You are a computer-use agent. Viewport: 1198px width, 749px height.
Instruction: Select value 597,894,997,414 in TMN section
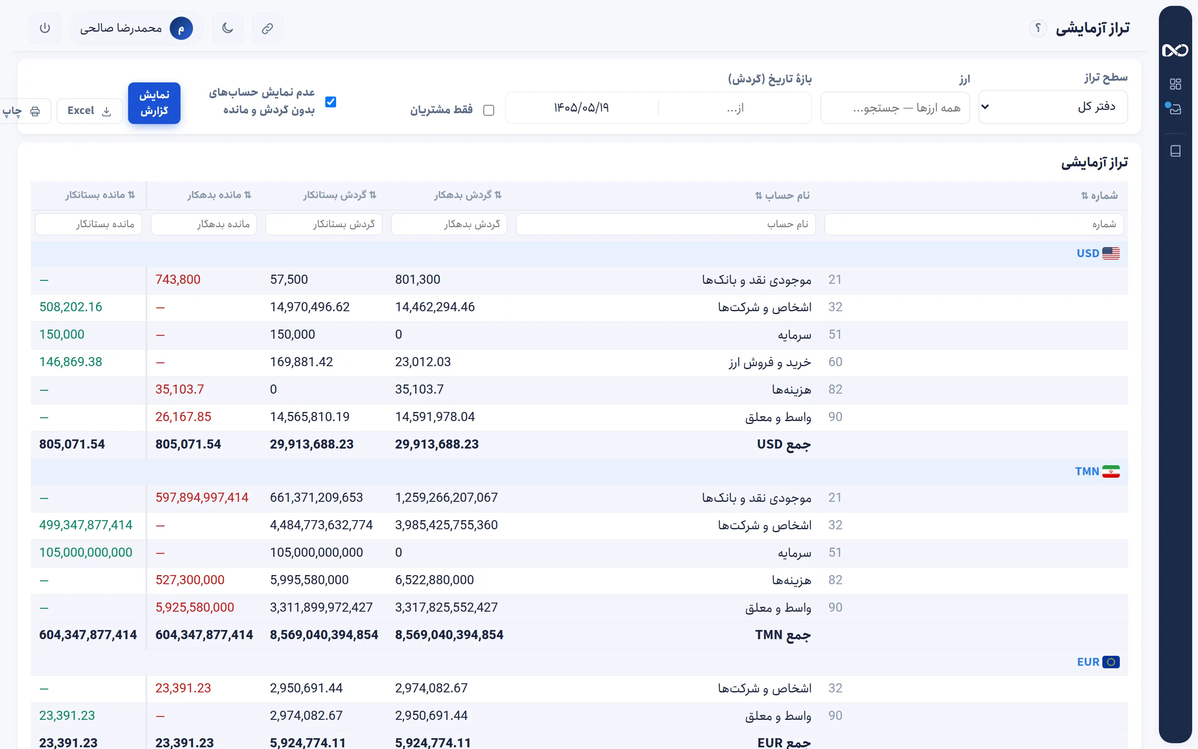[x=201, y=497]
